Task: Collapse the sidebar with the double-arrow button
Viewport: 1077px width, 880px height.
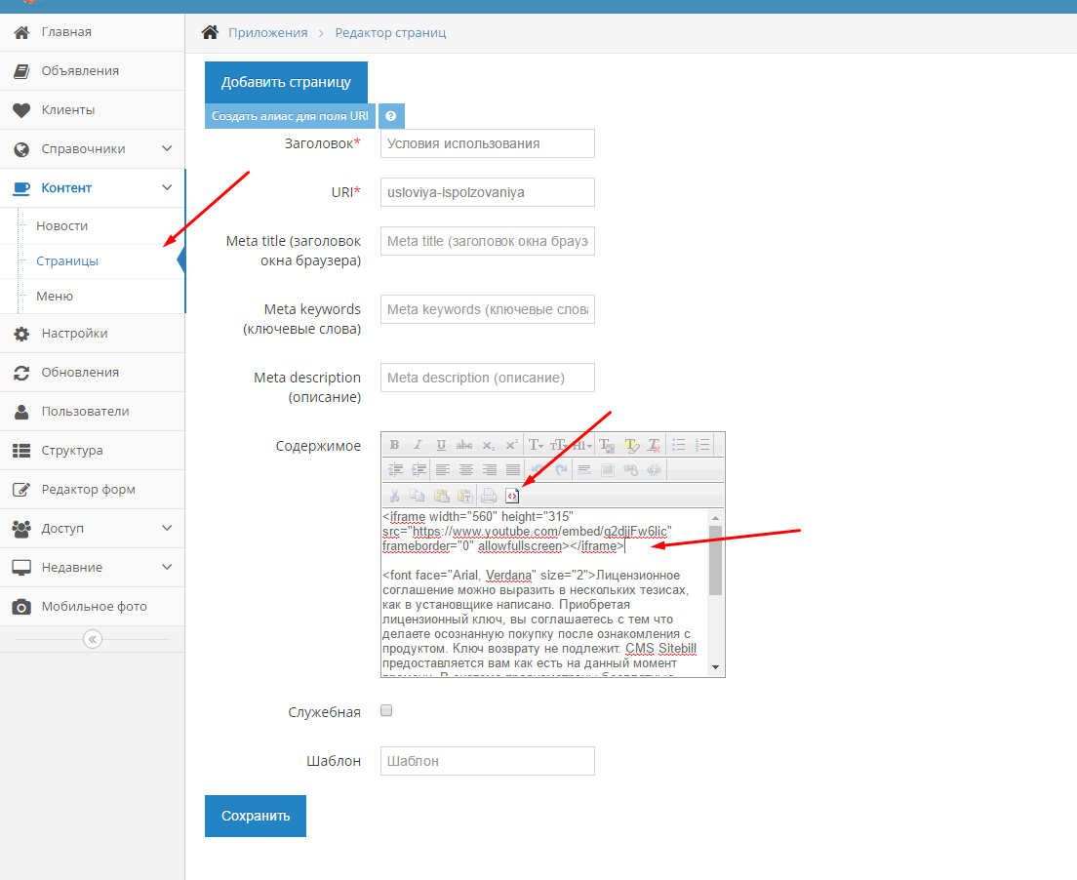Action: (x=93, y=639)
